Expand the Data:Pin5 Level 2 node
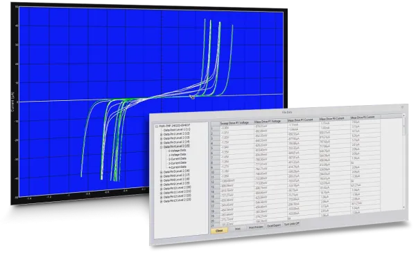416x253 pixels. pyautogui.click(x=161, y=172)
